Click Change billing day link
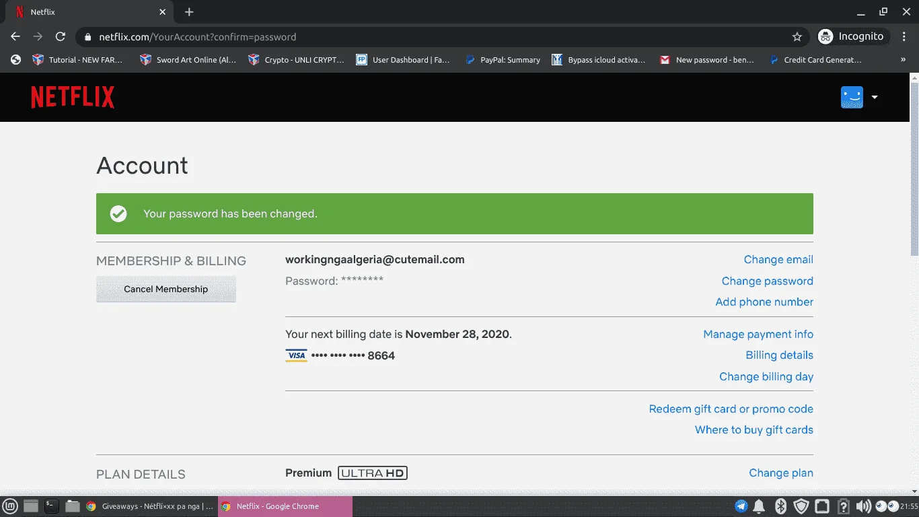Viewport: 919px width, 517px height. pyautogui.click(x=766, y=376)
